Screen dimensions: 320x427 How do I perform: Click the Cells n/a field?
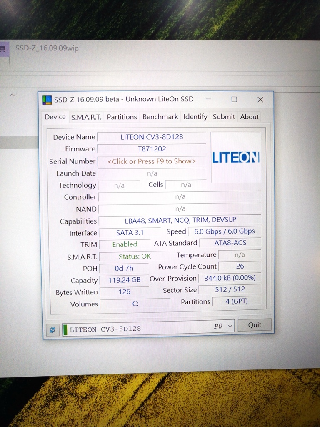click(186, 185)
